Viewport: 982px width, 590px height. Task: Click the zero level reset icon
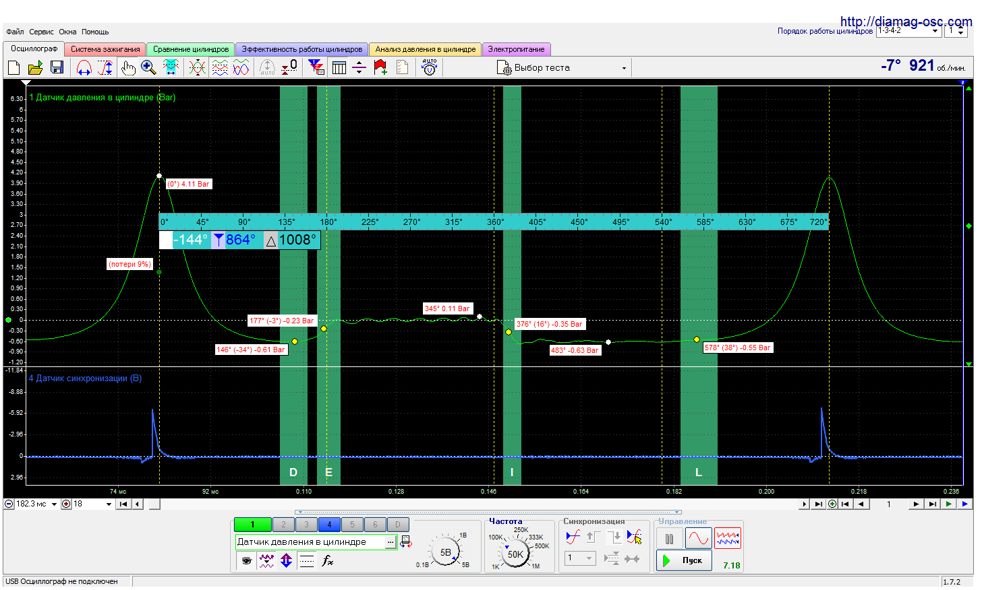pos(289,67)
